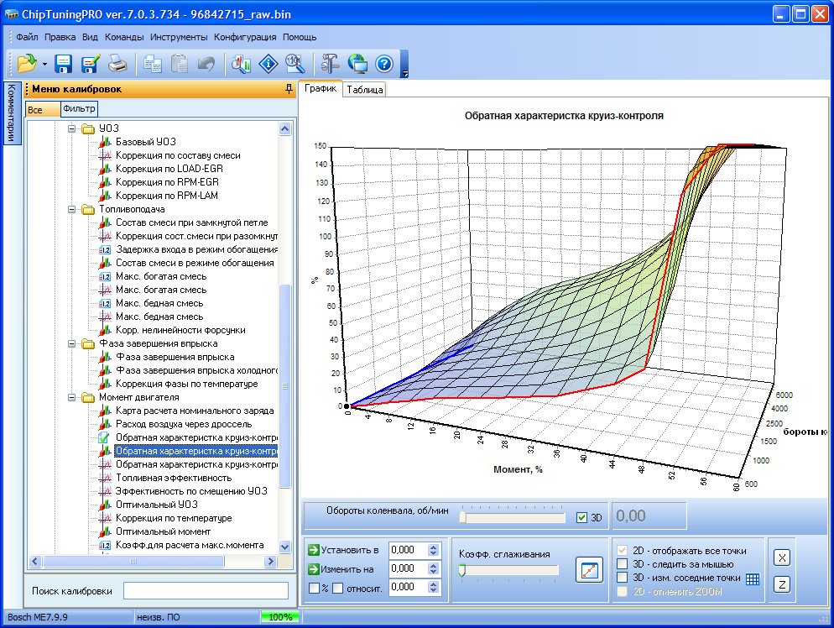Enable 3D - следить за мышью

point(622,563)
